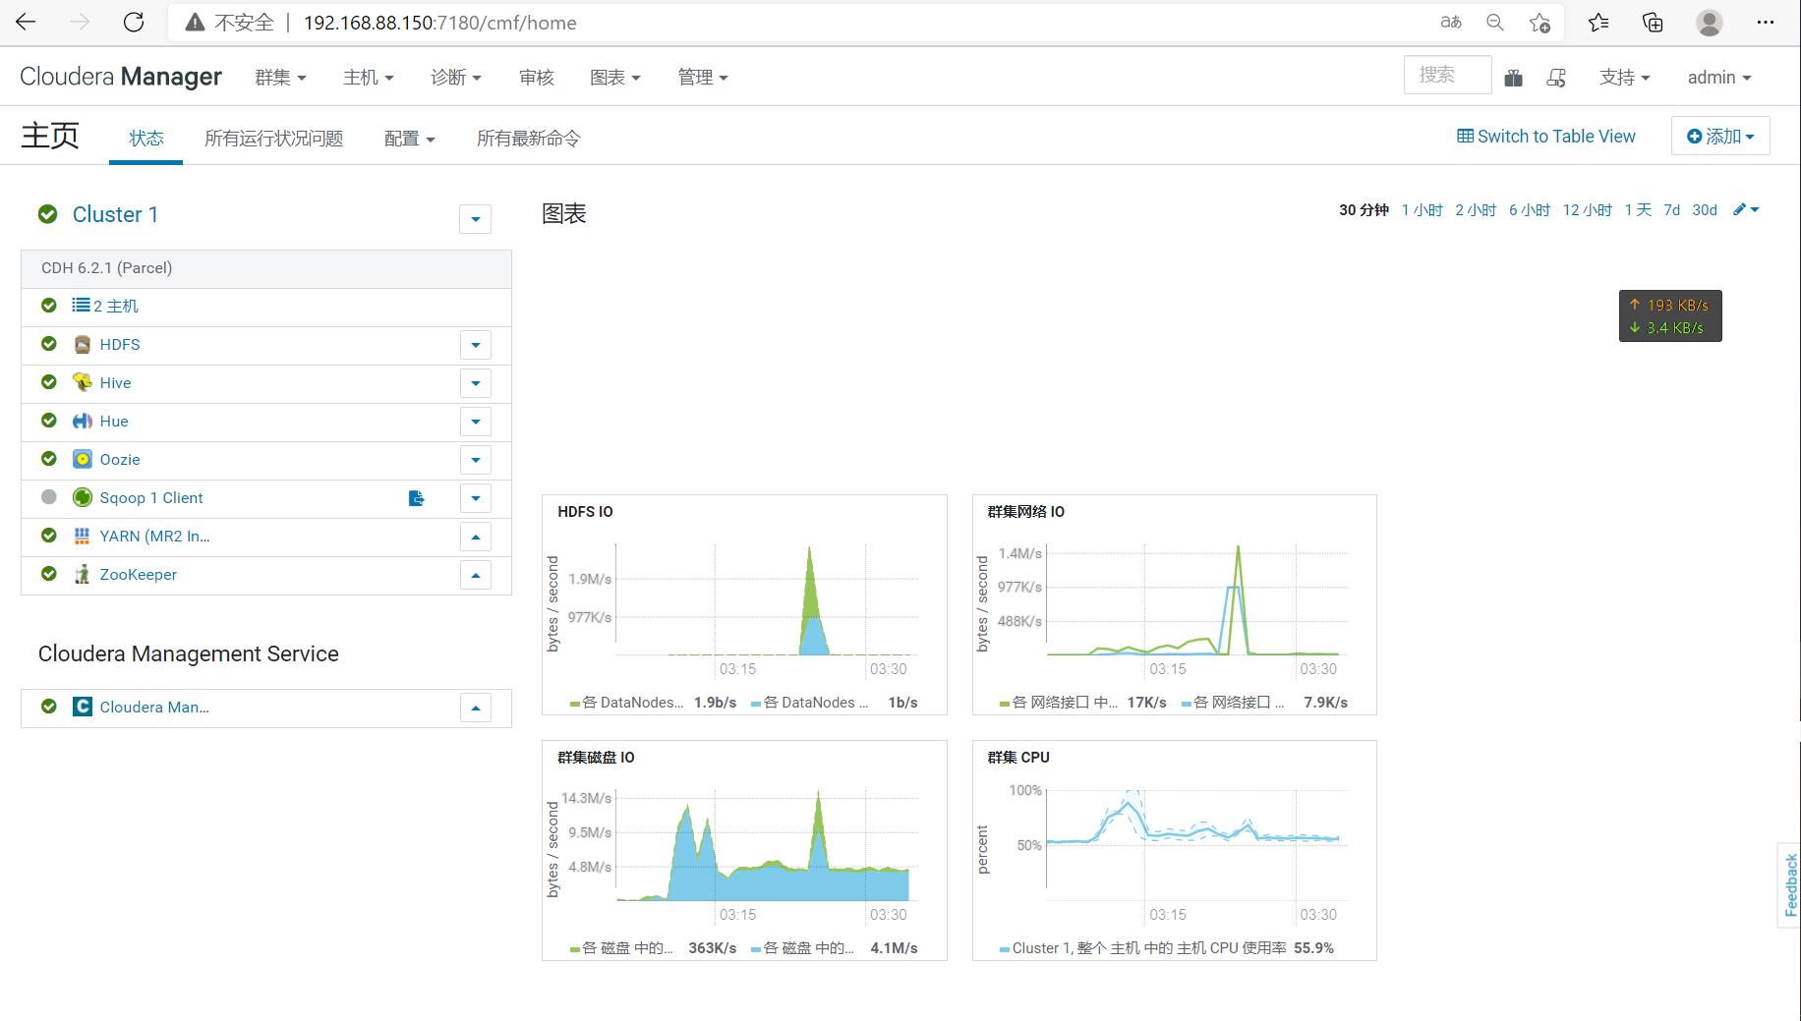The image size is (1801, 1021).
Task: Open the 图表 menu
Action: pyautogui.click(x=615, y=77)
